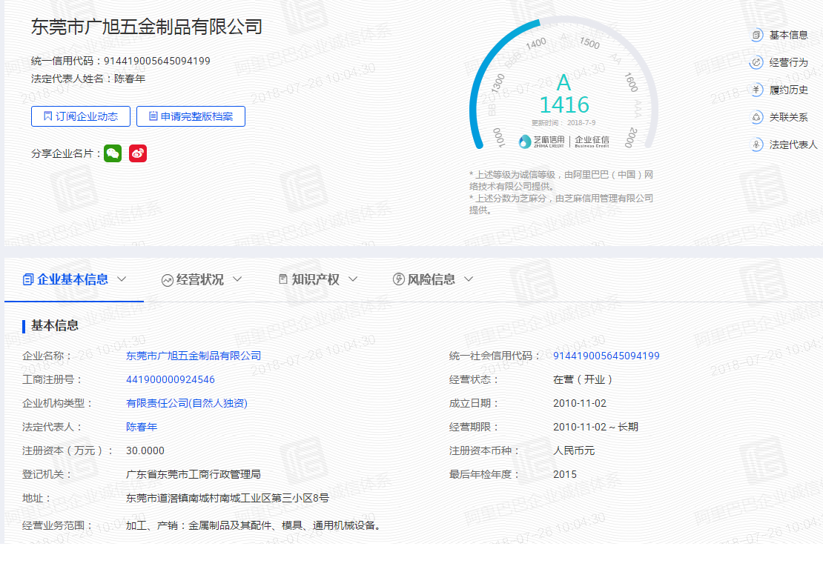Click the 经营行为 sidebar icon
823x572 pixels.
[756, 62]
